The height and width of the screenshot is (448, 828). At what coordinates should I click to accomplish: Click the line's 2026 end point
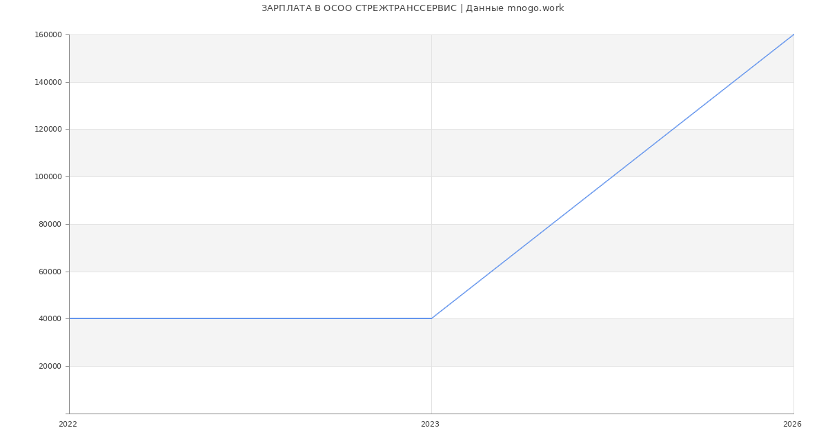[793, 34]
